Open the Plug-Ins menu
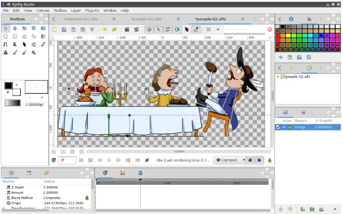This screenshot has width=343, height=214. click(x=92, y=10)
